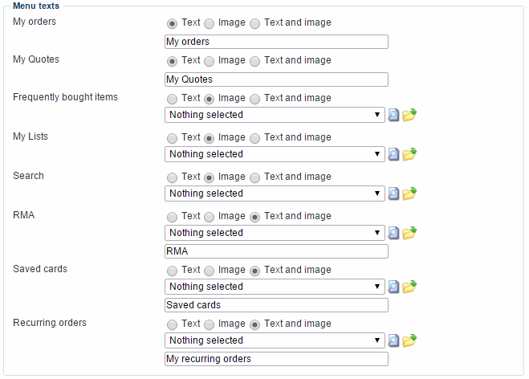Click the blue preview icon for Frequently bought items
This screenshot has height=379, width=529.
pyautogui.click(x=393, y=115)
